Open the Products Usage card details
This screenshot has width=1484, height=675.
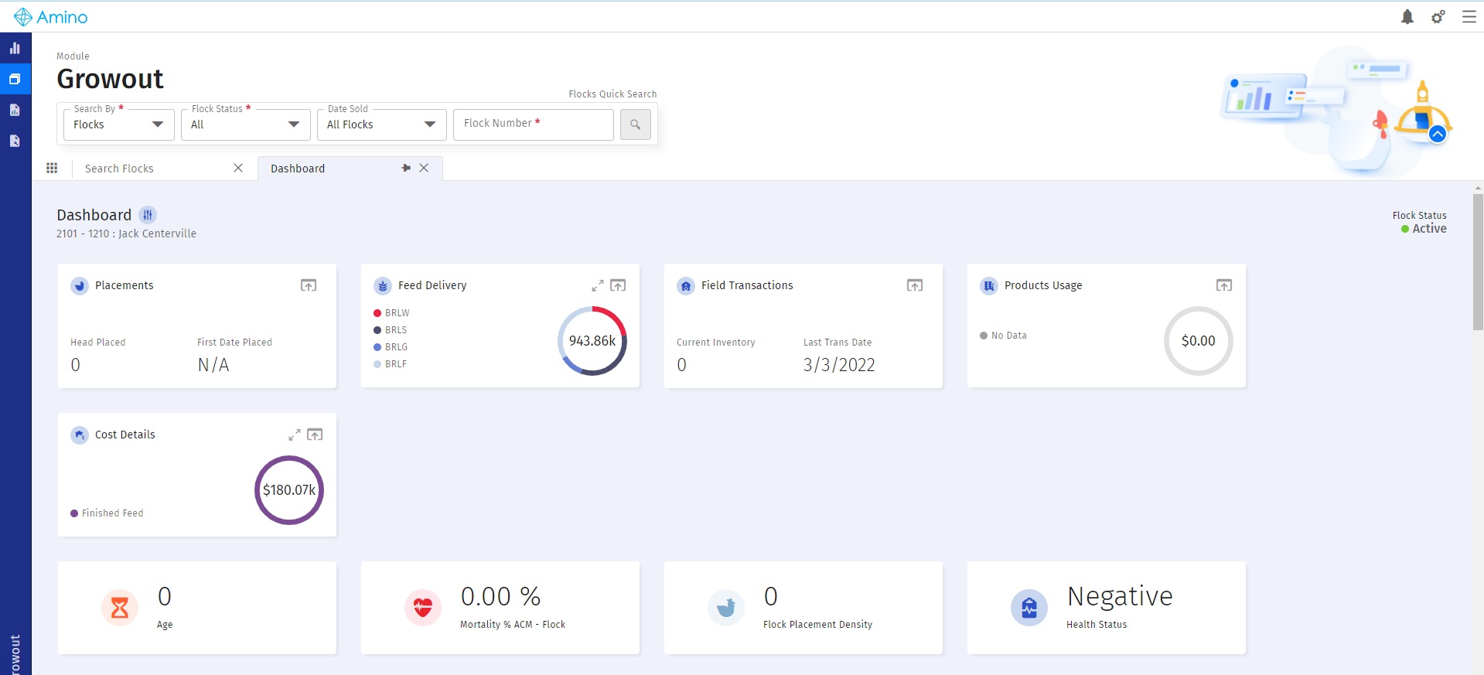[x=1224, y=285]
